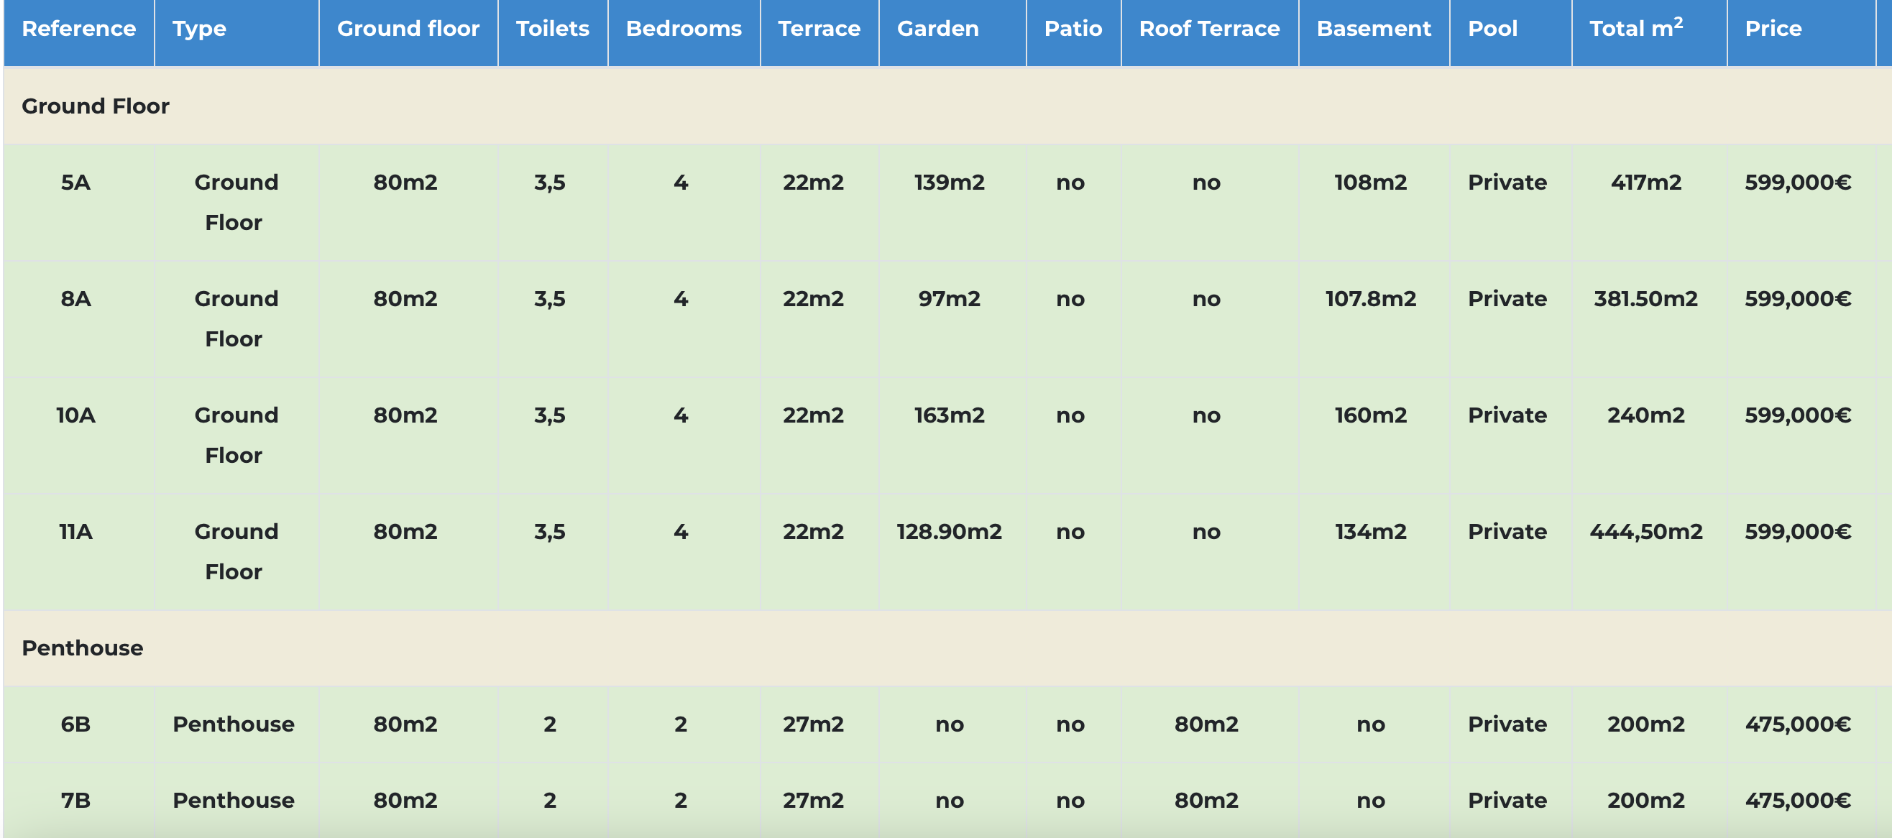The height and width of the screenshot is (838, 1892).
Task: Click the 599,000€ price for 5A
Action: pyautogui.click(x=1798, y=182)
